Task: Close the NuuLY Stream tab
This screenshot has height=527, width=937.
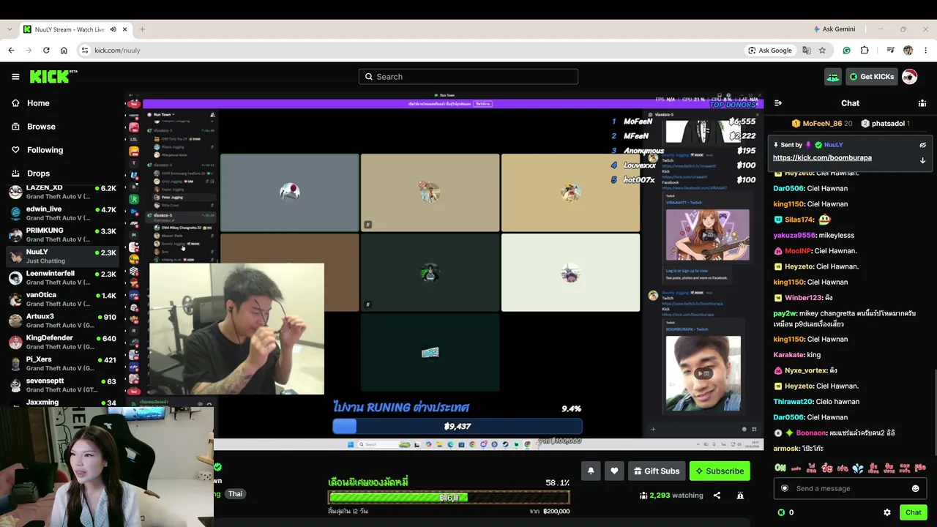Action: coord(125,29)
